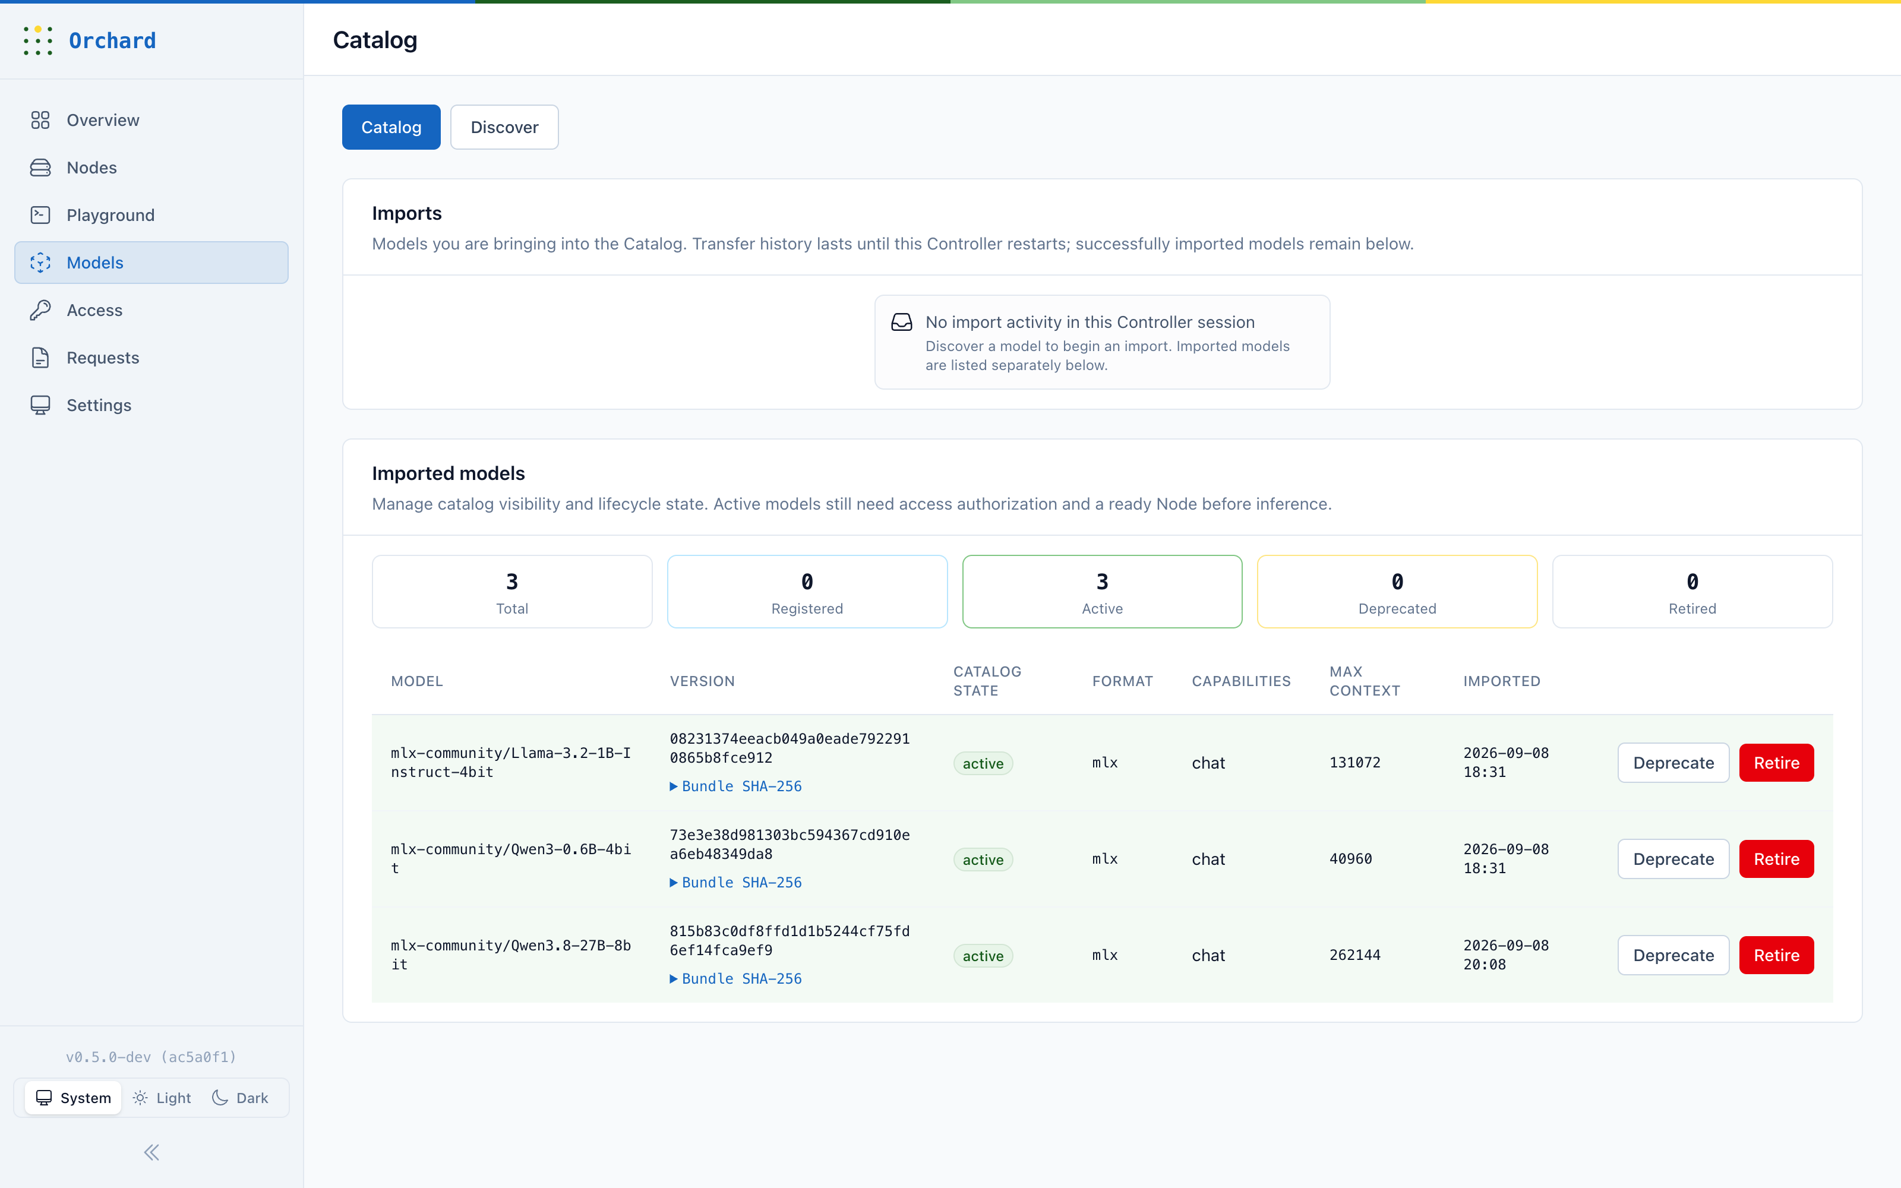Click the CAPABILITIES column header
Screen dimensions: 1901x1188
pyautogui.click(x=1241, y=681)
